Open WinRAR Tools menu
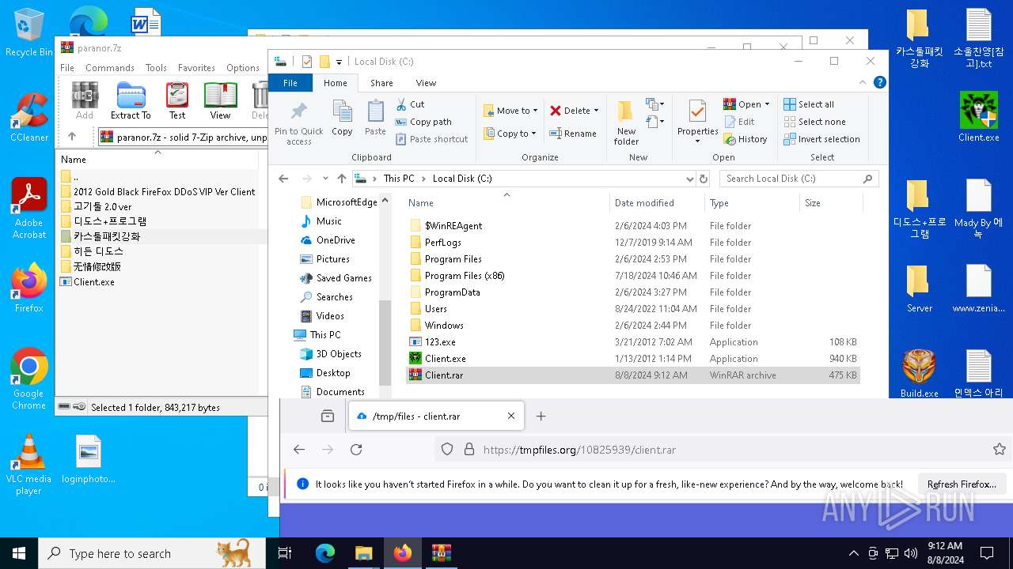The width and height of the screenshot is (1013, 569). (x=156, y=68)
